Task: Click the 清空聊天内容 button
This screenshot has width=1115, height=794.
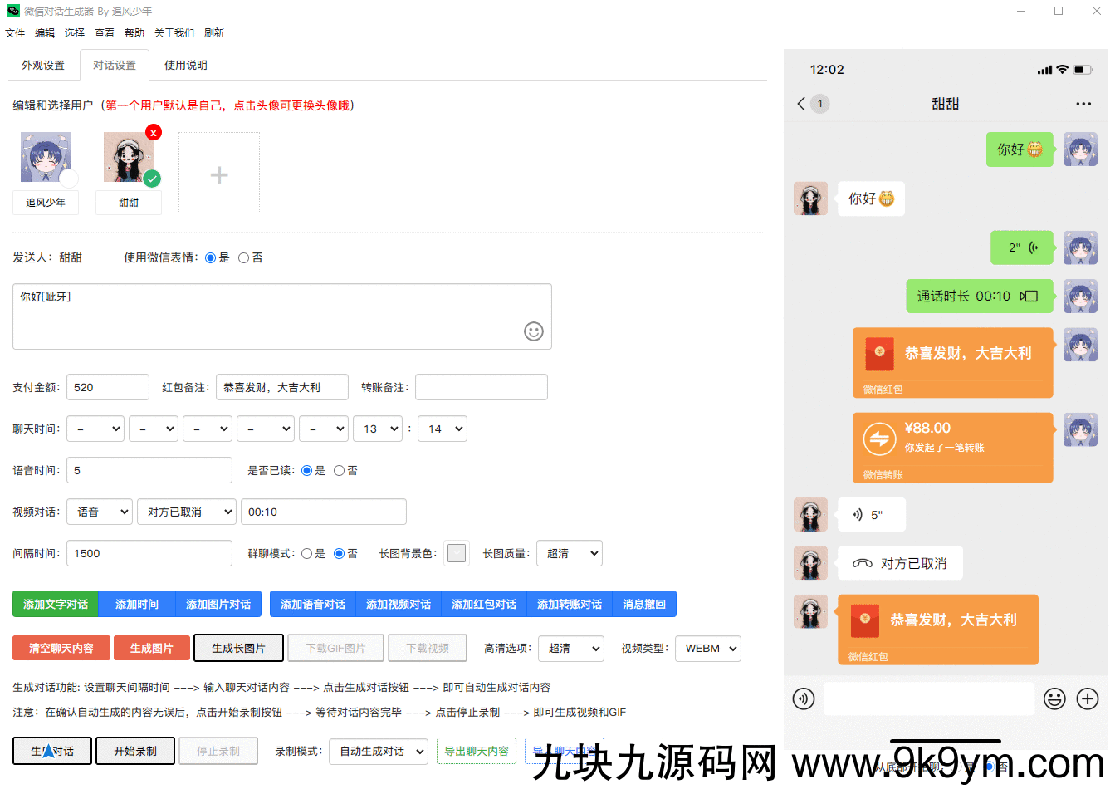Action: click(61, 649)
